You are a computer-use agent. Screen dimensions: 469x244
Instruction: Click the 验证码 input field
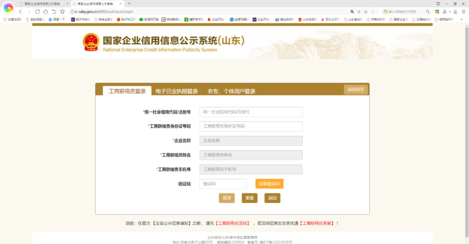coord(223,184)
